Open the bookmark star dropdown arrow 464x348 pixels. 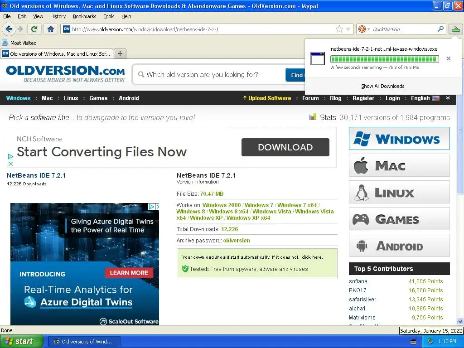(x=348, y=29)
